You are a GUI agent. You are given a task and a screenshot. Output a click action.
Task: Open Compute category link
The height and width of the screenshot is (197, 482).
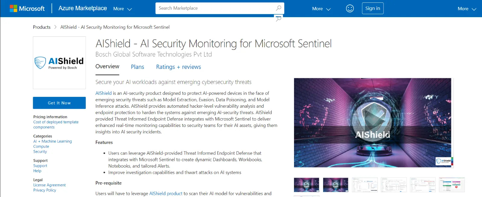41,146
